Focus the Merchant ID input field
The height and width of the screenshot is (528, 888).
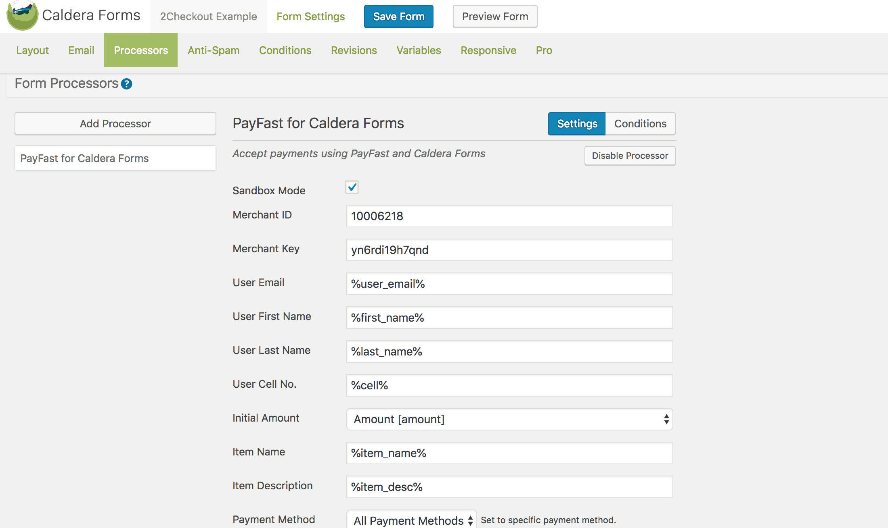click(x=509, y=216)
